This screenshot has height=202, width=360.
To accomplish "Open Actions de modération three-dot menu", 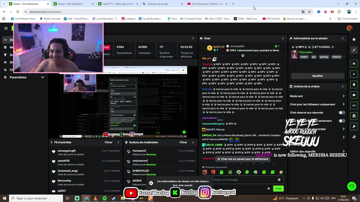I will click(x=193, y=143).
